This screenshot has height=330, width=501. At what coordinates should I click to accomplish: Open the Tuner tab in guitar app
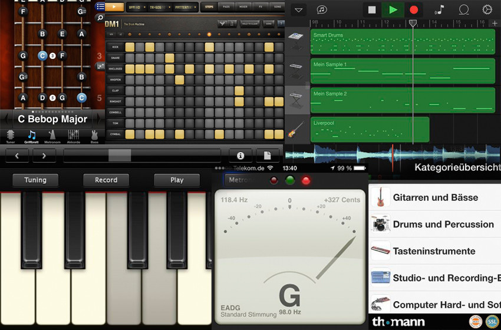point(11,137)
